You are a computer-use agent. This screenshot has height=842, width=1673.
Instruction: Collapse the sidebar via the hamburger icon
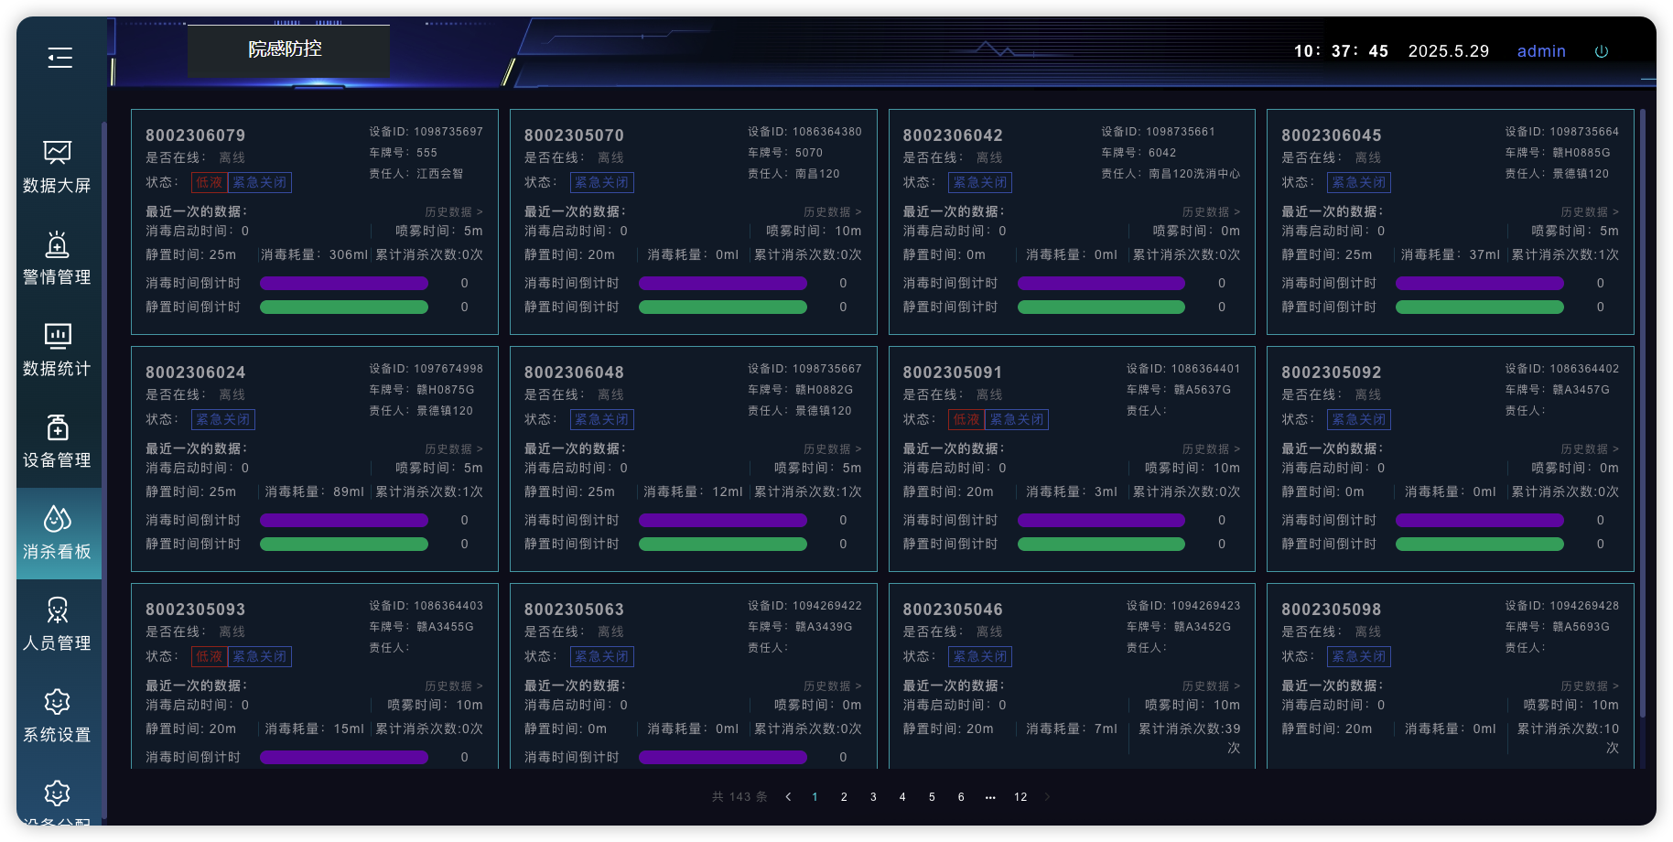point(59,57)
